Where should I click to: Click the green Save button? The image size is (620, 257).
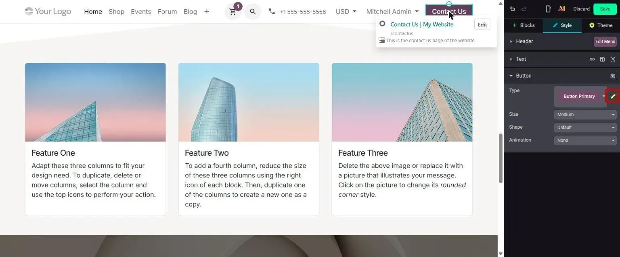click(x=605, y=9)
